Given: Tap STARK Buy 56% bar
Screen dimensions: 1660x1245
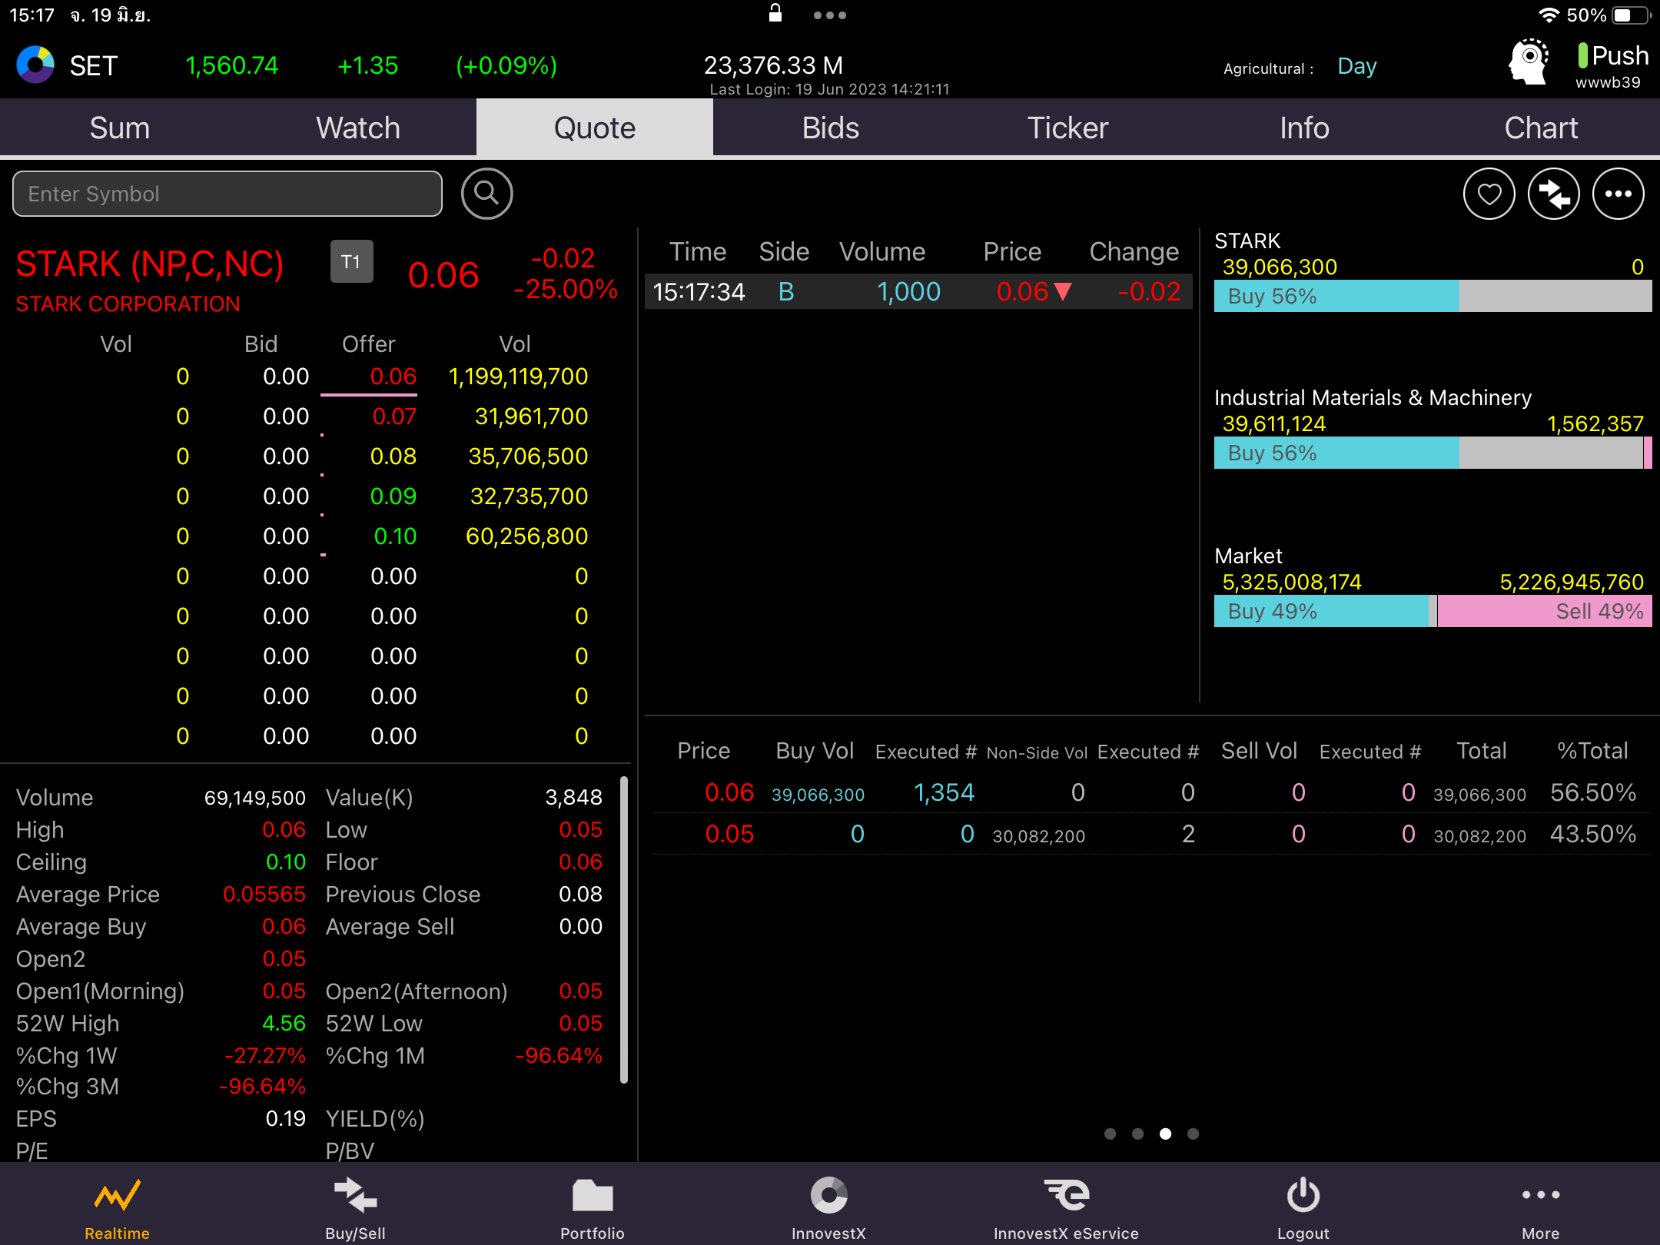Looking at the screenshot, I should (1336, 296).
